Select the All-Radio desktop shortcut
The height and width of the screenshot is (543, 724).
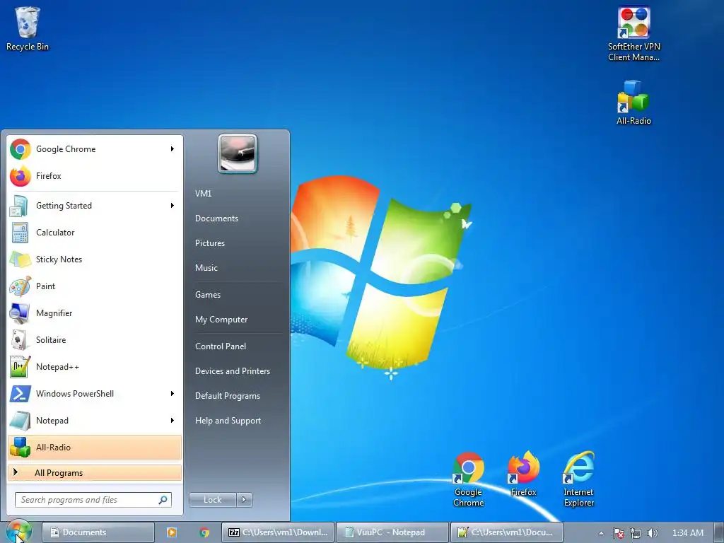[633, 103]
